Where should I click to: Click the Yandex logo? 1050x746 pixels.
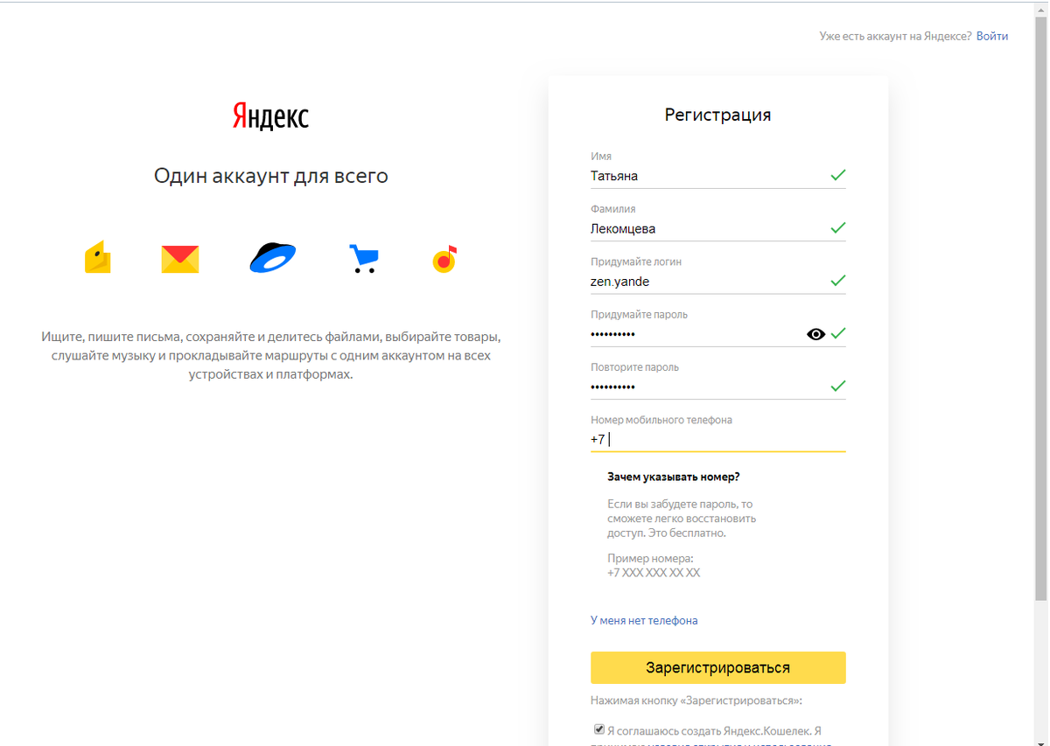270,115
